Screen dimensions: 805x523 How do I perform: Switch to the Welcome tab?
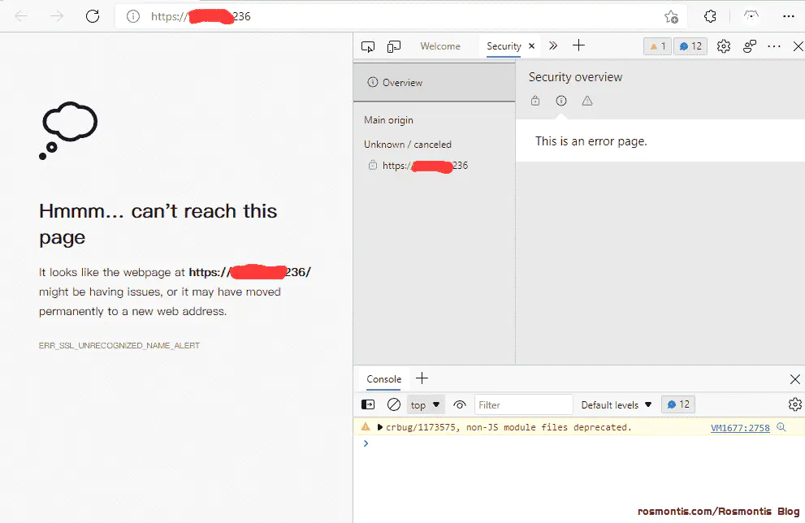[440, 46]
